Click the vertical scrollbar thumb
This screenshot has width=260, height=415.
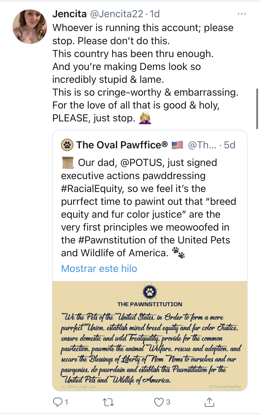257,109
